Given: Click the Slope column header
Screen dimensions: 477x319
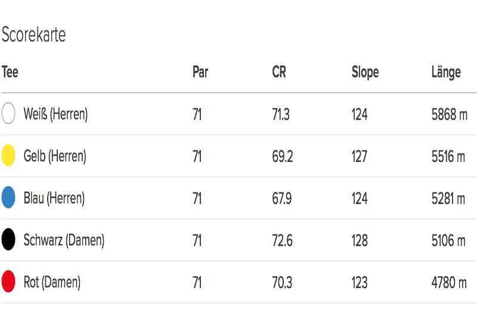Looking at the screenshot, I should (x=365, y=73).
